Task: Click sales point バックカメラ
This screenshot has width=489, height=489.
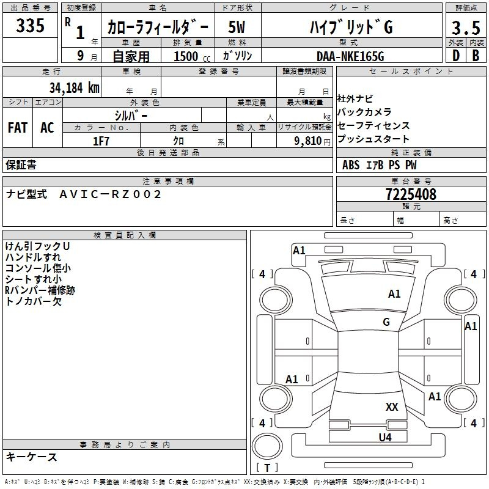Action: (364, 112)
